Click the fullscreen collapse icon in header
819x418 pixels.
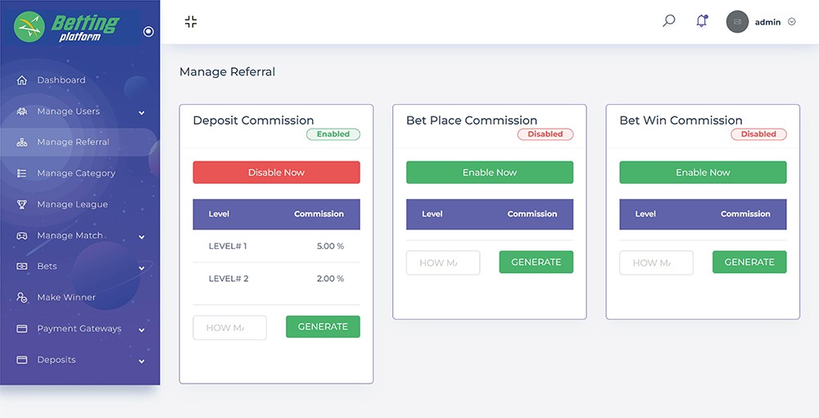191,22
